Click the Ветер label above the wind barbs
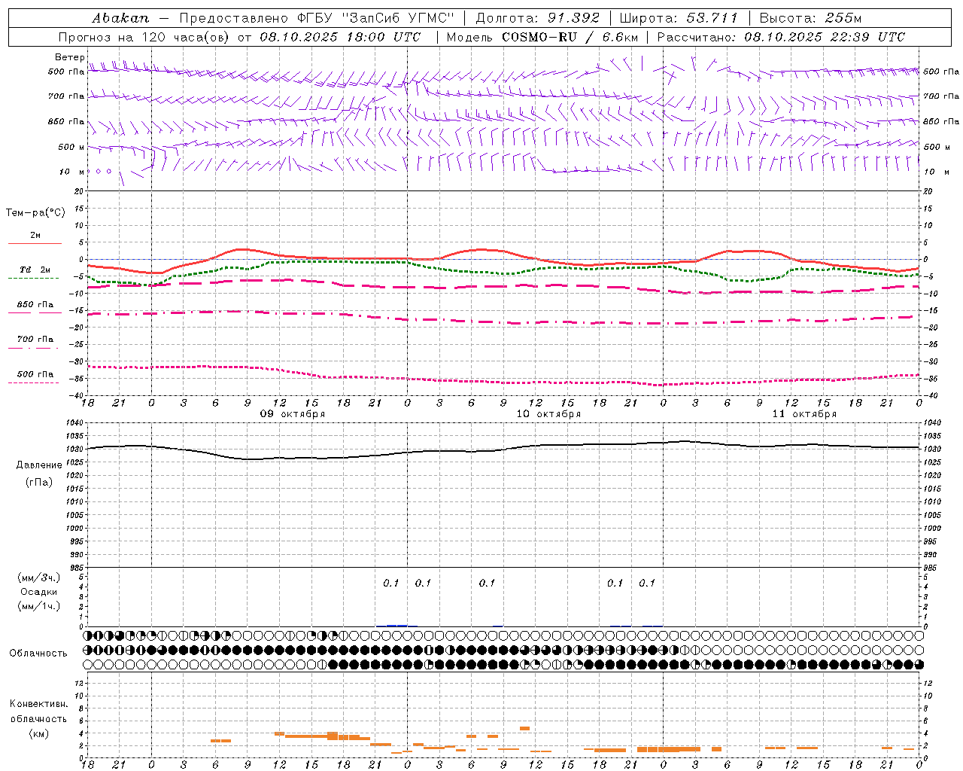The height and width of the screenshot is (771, 963). [x=69, y=57]
